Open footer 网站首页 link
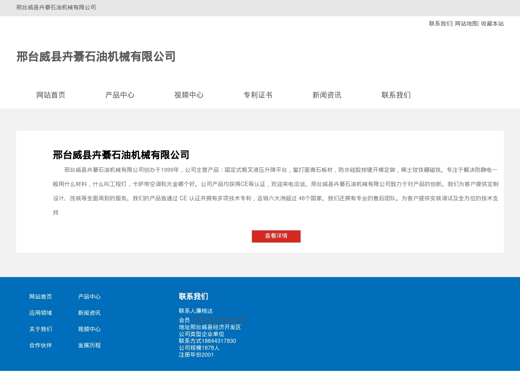Viewport: 520px width, 390px height. [41, 297]
